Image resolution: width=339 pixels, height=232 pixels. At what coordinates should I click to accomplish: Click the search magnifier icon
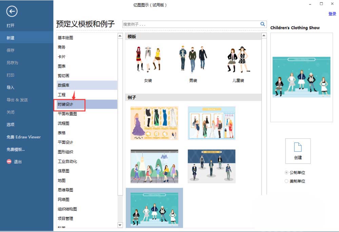262,24
